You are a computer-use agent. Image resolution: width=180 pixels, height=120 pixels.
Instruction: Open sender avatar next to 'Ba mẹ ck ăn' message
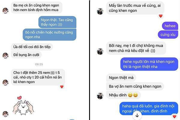coord(5,11)
